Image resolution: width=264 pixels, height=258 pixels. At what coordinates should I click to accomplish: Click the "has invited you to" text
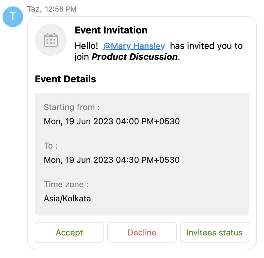[206, 46]
